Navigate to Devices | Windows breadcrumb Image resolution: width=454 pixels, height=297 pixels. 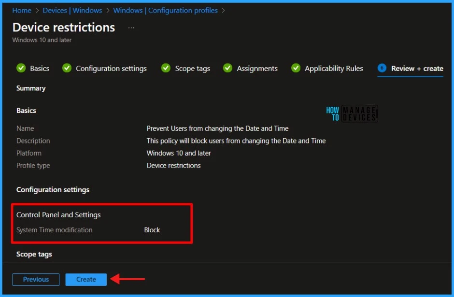[72, 11]
